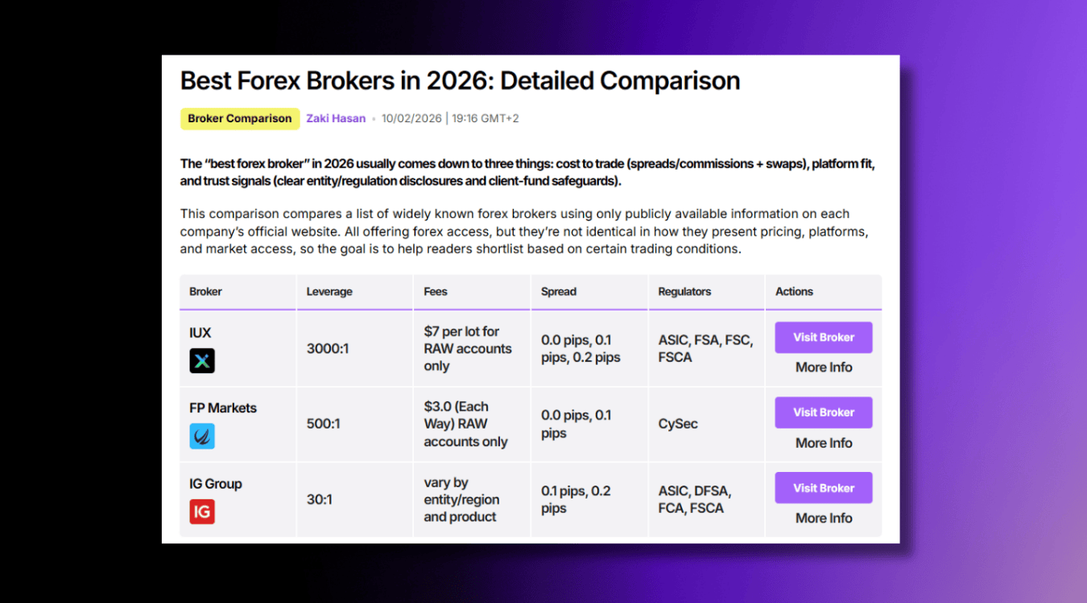Open the Zaki Hasan author profile

point(336,118)
